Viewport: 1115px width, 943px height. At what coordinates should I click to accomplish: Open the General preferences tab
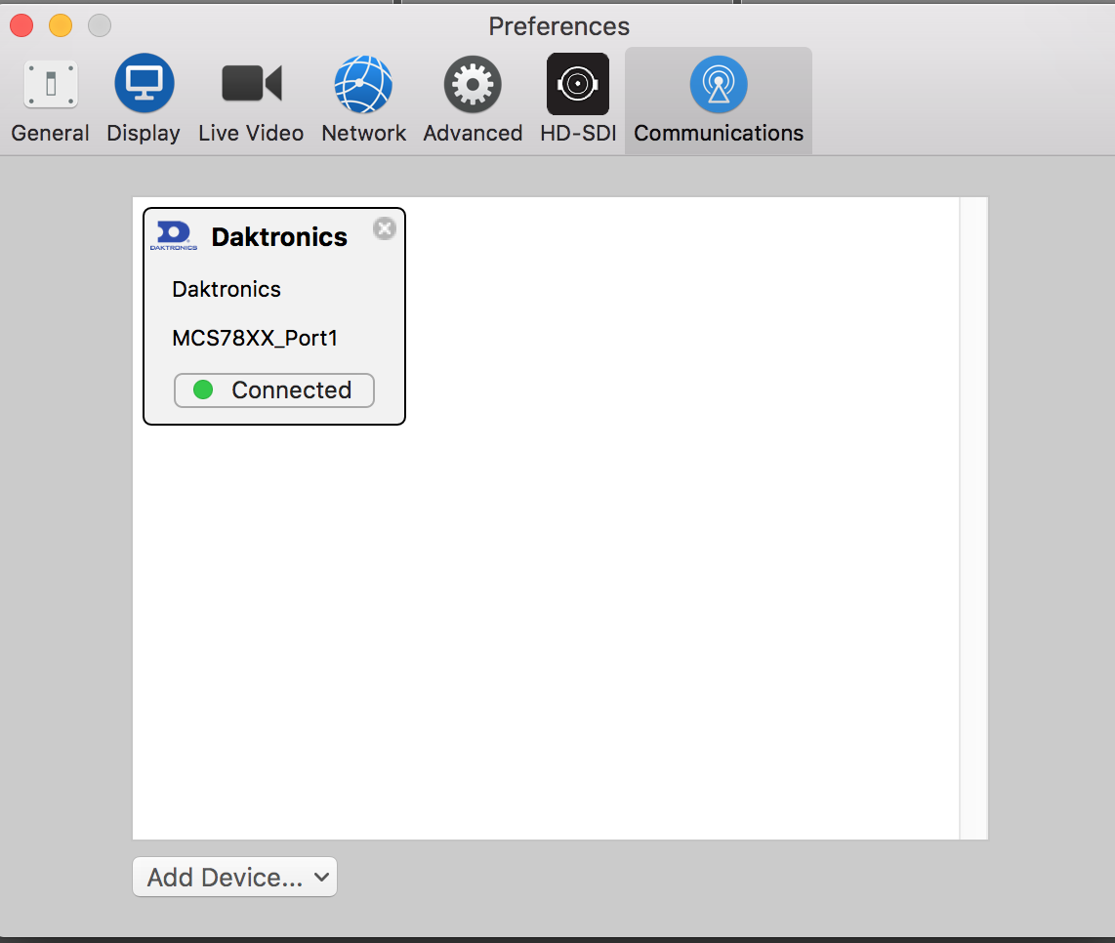[x=50, y=100]
